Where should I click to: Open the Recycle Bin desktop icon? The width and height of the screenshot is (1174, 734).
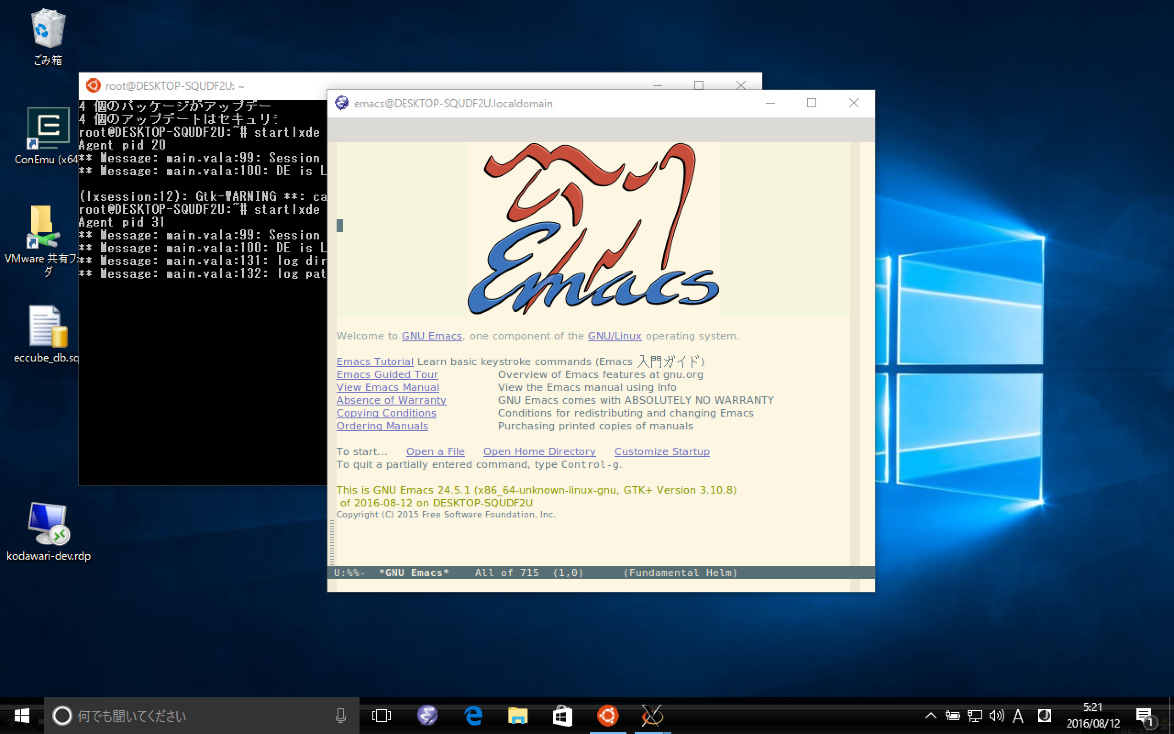[48, 37]
